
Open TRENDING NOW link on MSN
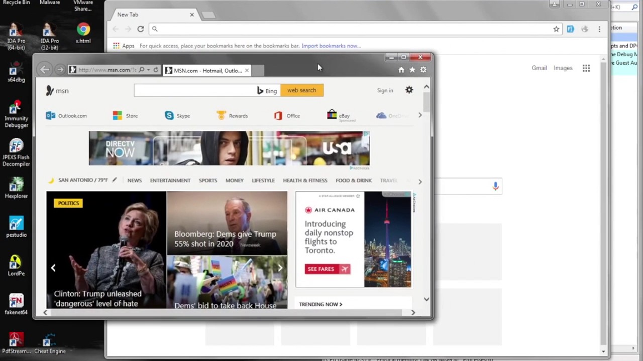tap(320, 304)
